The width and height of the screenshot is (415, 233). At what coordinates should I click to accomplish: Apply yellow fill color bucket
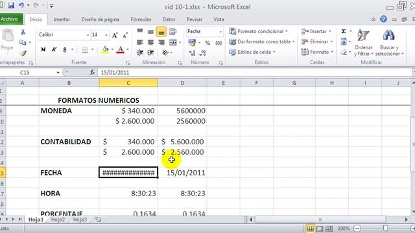click(105, 49)
